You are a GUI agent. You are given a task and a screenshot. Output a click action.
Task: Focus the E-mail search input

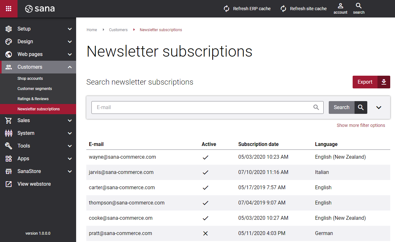[207, 107]
